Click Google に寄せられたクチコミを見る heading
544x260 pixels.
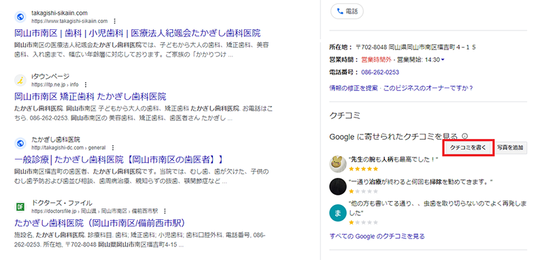394,136
